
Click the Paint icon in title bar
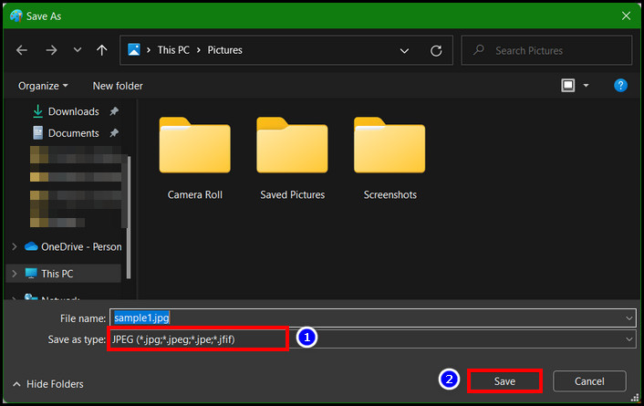coord(16,16)
